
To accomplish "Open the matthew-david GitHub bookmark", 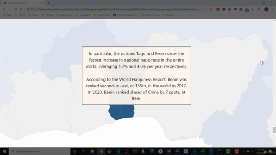I will (125, 15).
